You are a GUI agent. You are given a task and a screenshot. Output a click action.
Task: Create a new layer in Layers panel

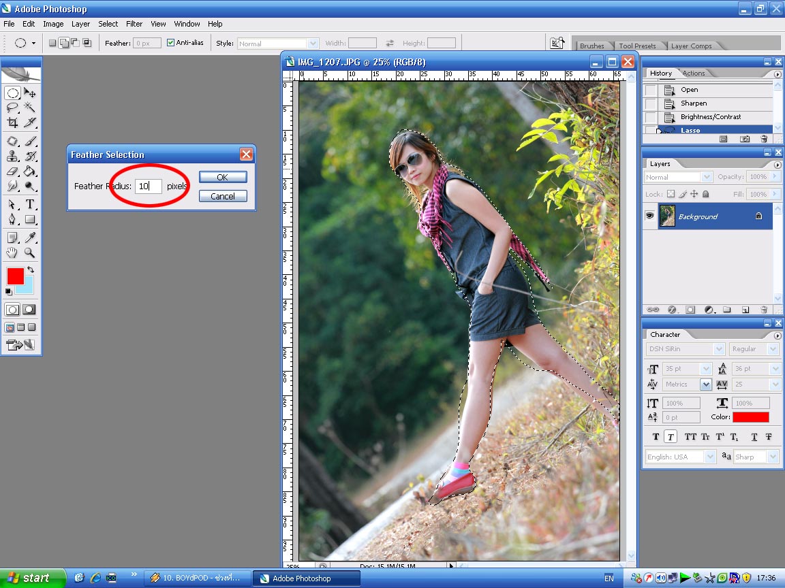pos(745,310)
